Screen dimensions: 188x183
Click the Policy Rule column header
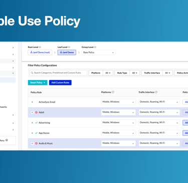point(36,92)
